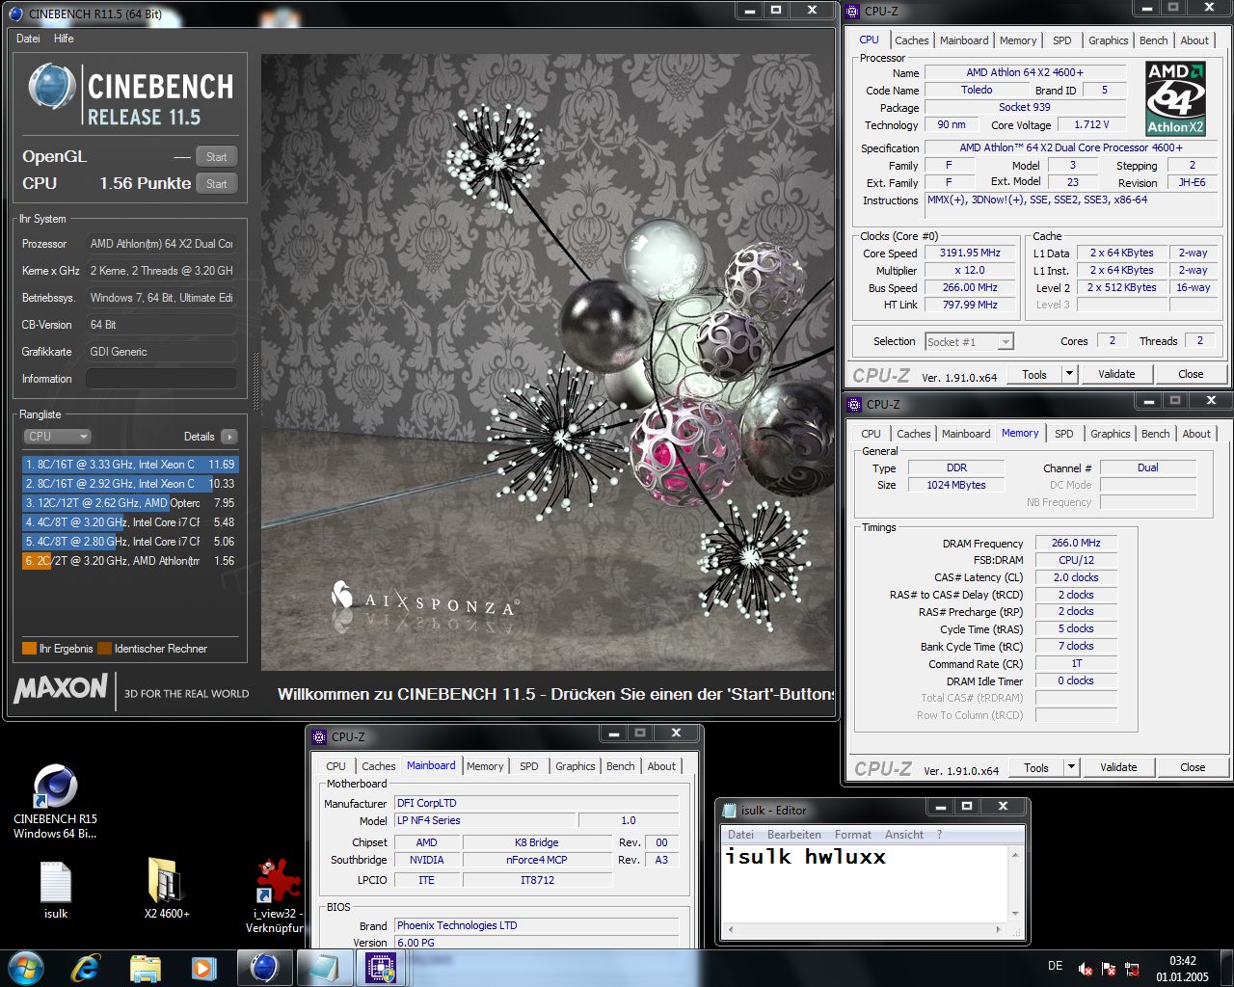Click the DE language indicator in taskbar
This screenshot has height=987, width=1234.
click(x=1055, y=966)
